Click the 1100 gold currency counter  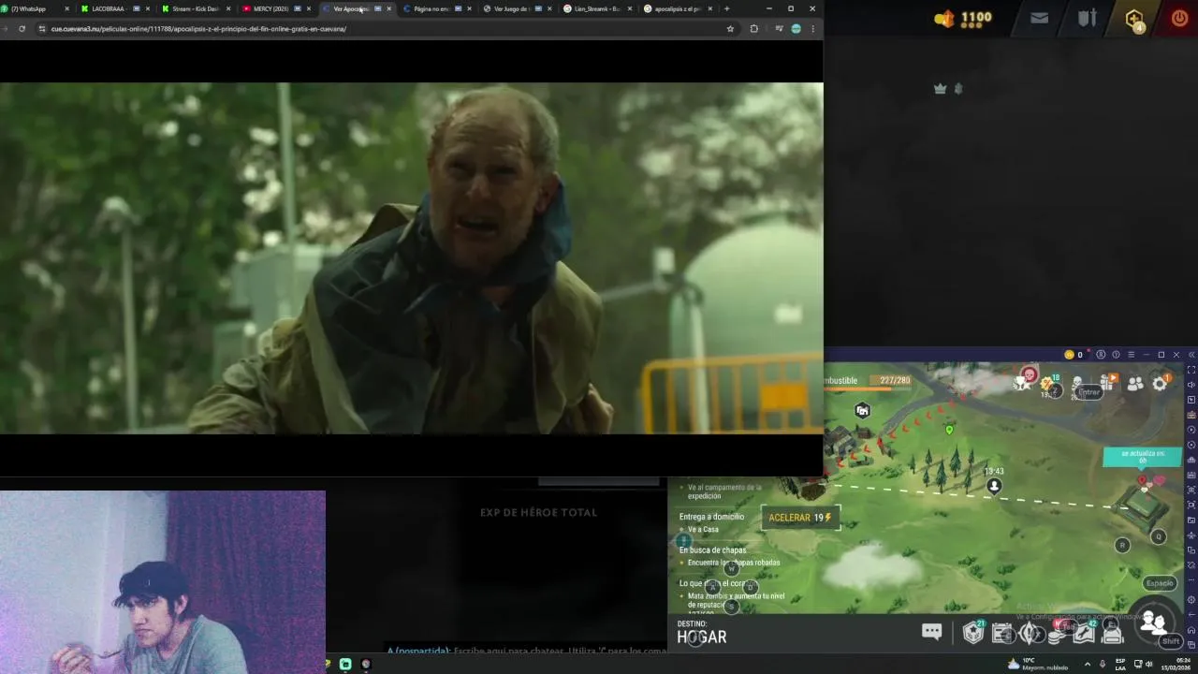pos(964,18)
